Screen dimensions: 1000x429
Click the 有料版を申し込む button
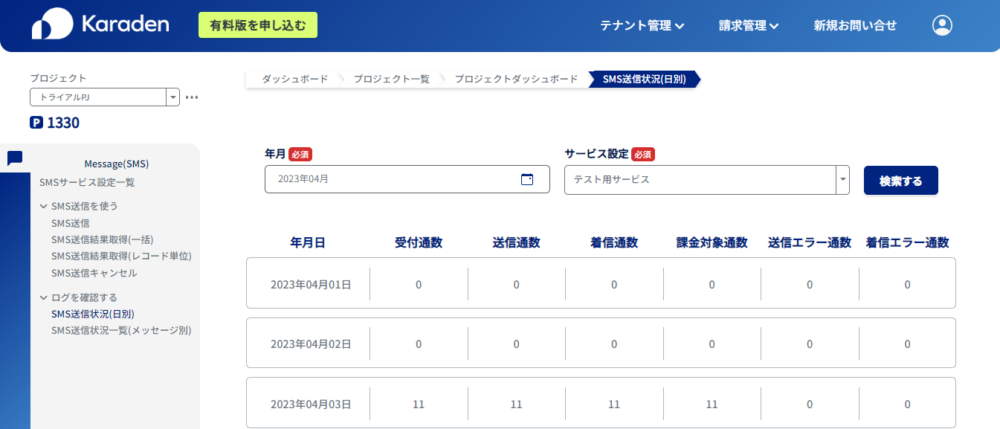258,25
